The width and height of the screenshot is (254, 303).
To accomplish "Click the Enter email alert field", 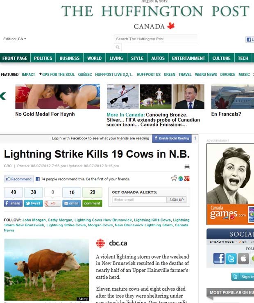I will click(x=139, y=200).
